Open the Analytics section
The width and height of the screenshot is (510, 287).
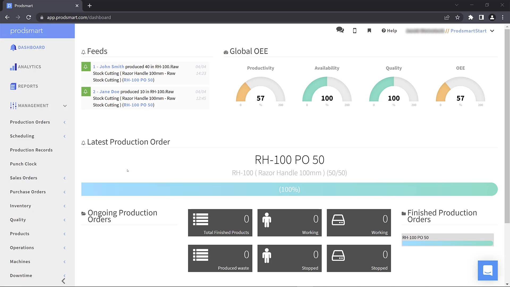30,67
